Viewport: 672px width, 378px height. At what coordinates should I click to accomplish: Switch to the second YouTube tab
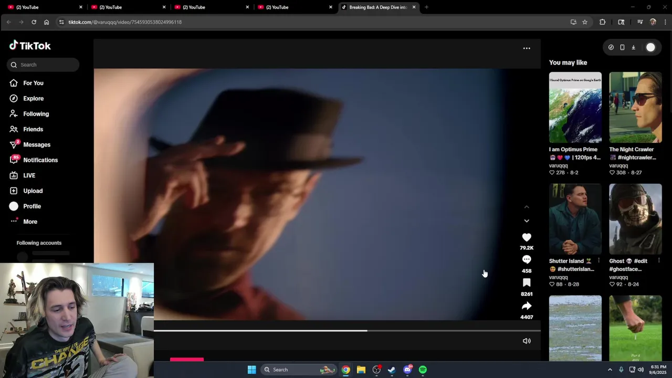pyautogui.click(x=128, y=7)
